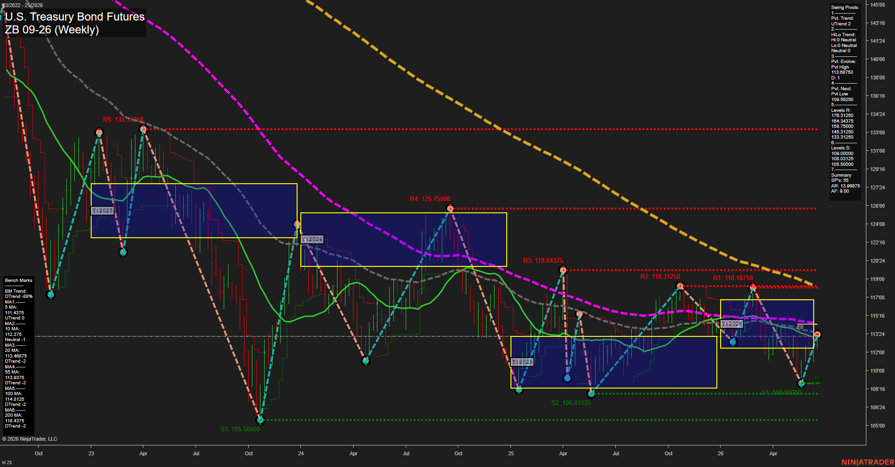Click the R5: 133.31250 resistance label
The height and width of the screenshot is (467, 895).
(123, 119)
